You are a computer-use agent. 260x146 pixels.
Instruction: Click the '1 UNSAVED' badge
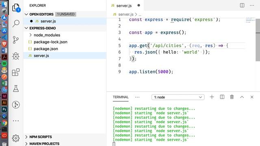pyautogui.click(x=66, y=14)
